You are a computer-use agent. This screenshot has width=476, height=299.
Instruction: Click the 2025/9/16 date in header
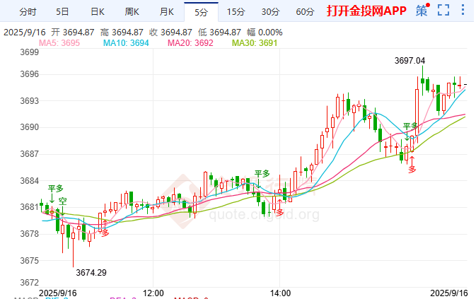pyautogui.click(x=25, y=32)
